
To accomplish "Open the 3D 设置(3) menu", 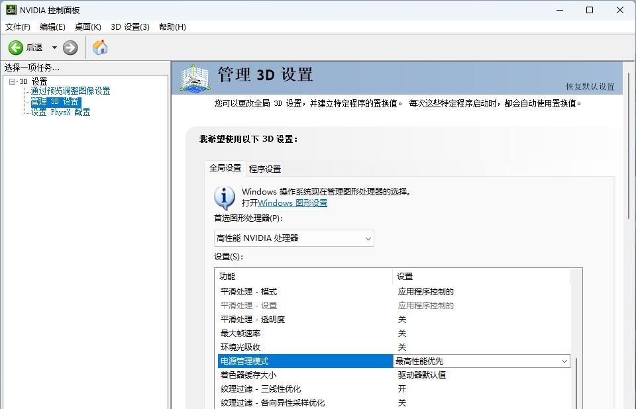I will point(130,26).
